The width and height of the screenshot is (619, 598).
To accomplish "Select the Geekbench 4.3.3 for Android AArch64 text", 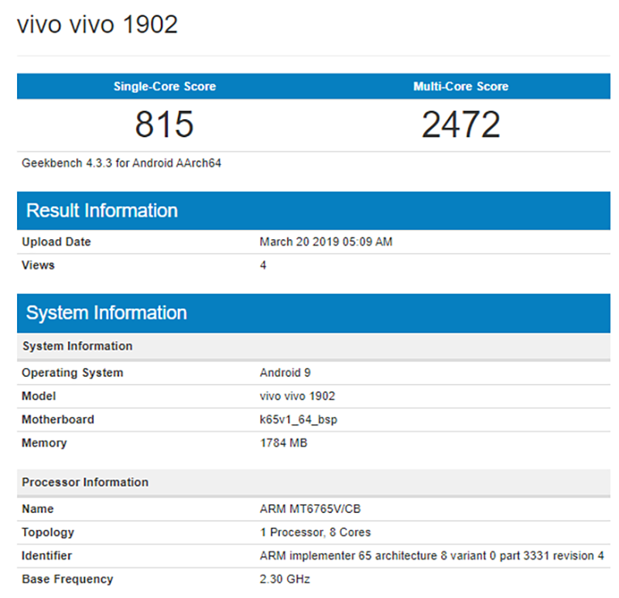I will pyautogui.click(x=121, y=163).
